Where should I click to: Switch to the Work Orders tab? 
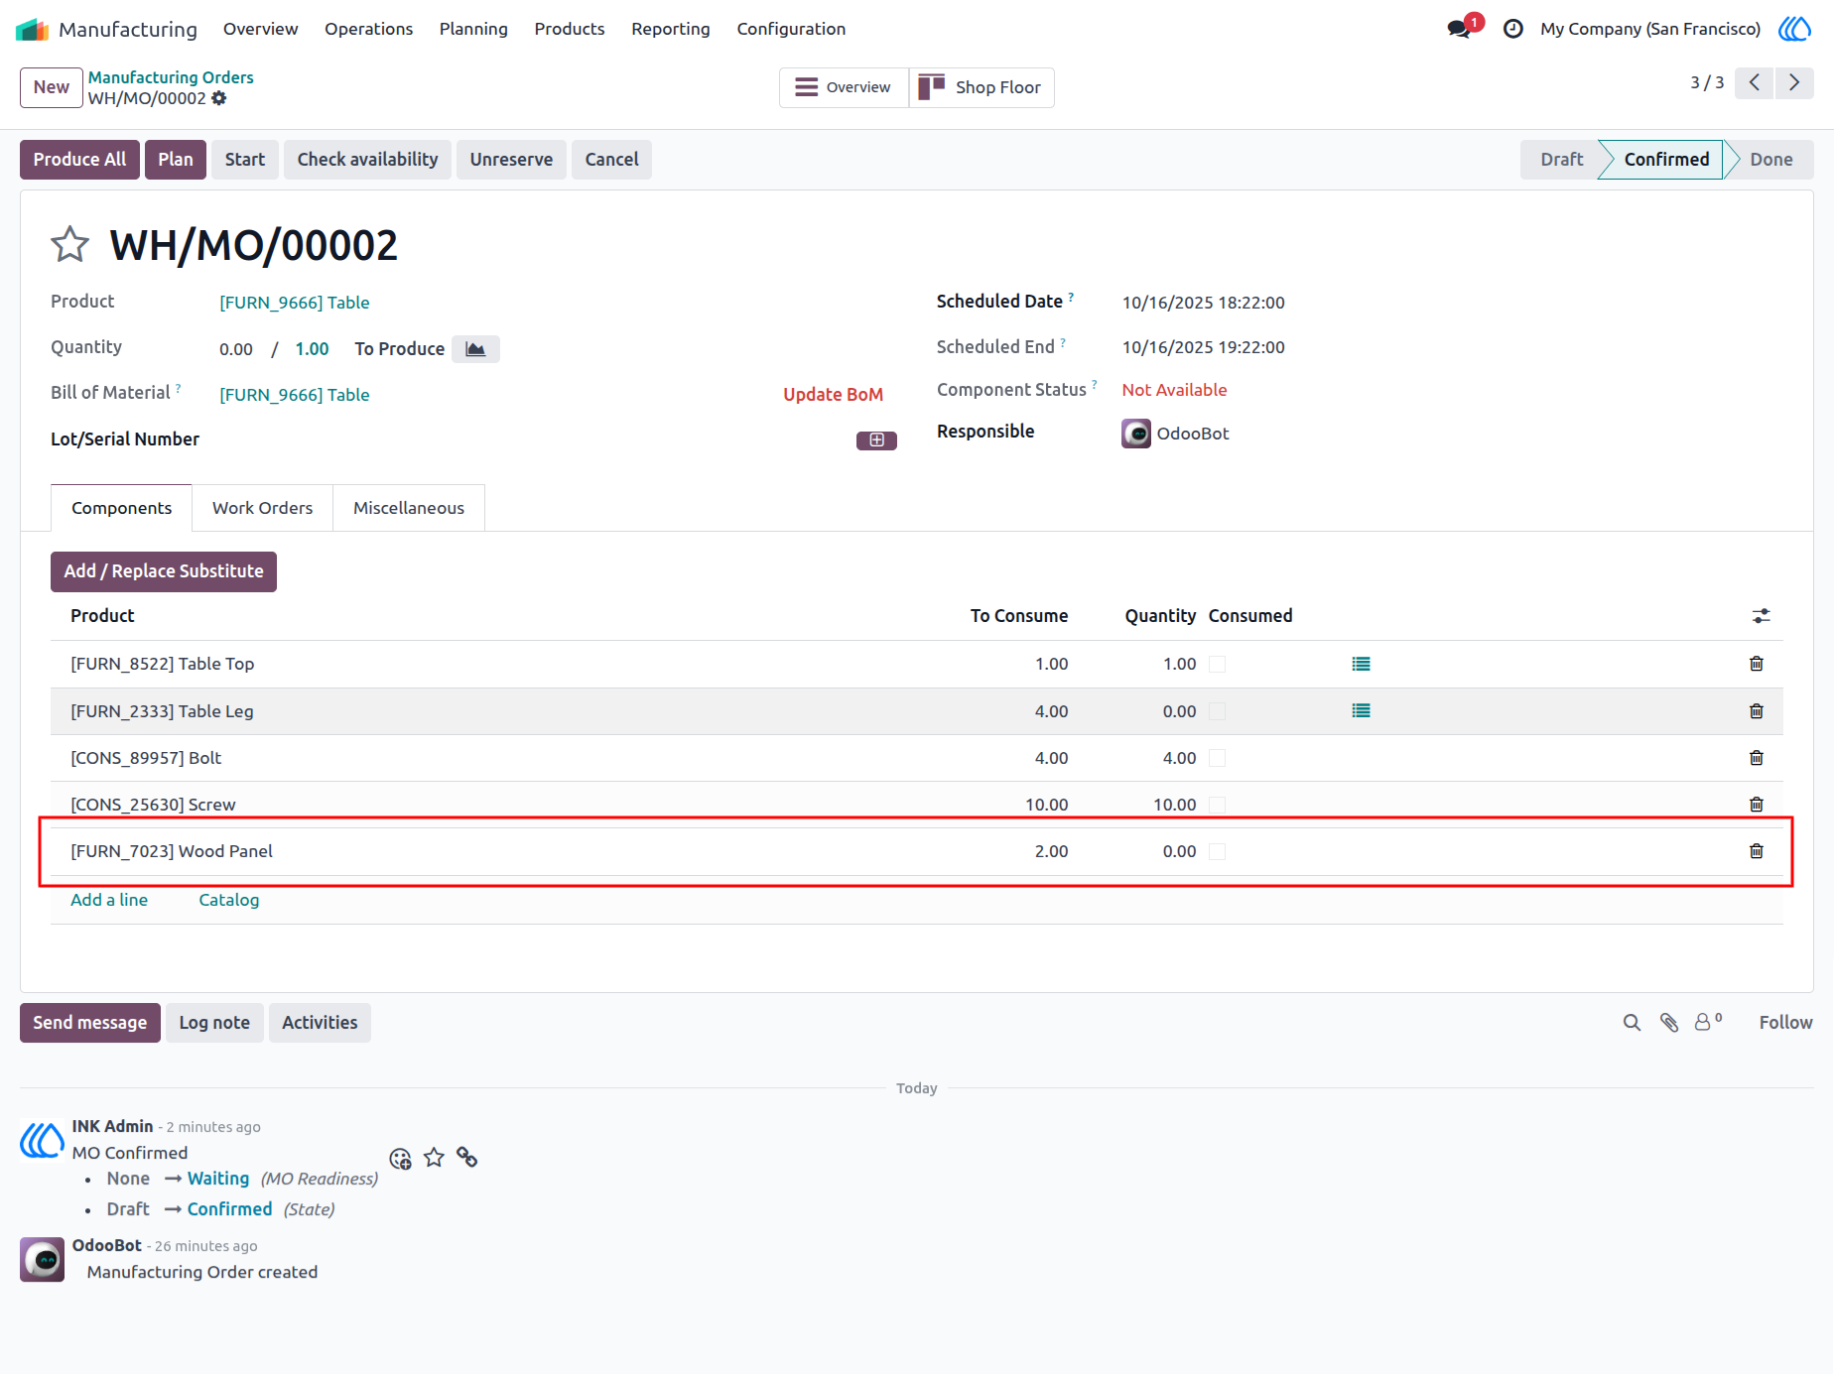tap(262, 508)
